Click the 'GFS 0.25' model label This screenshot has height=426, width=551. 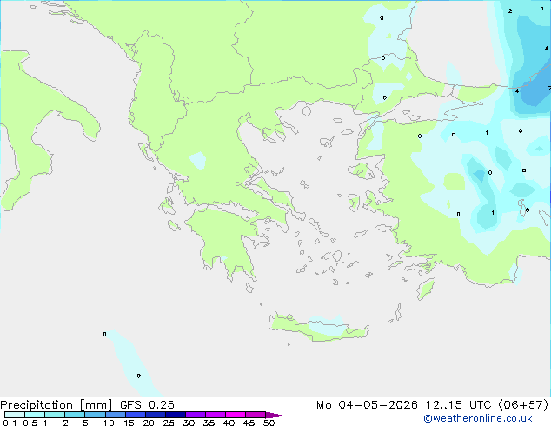click(x=147, y=405)
